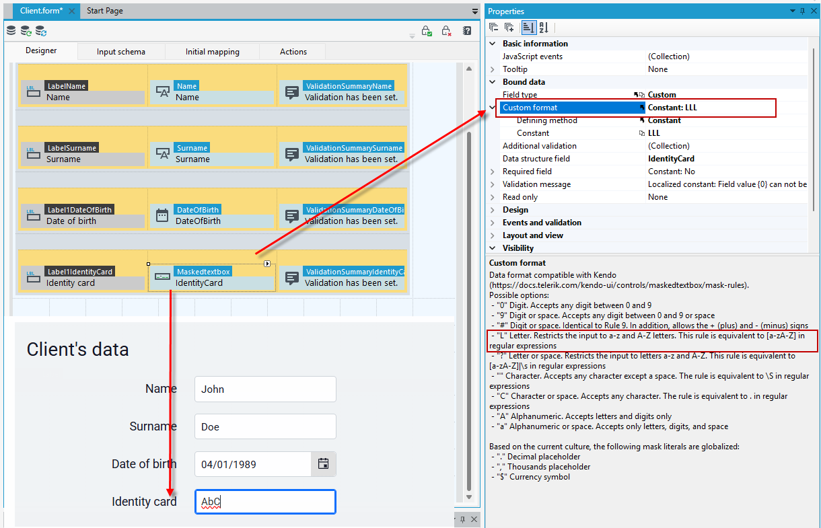Click the database icon with green refresh badge
The height and width of the screenshot is (528, 821).
(26, 31)
